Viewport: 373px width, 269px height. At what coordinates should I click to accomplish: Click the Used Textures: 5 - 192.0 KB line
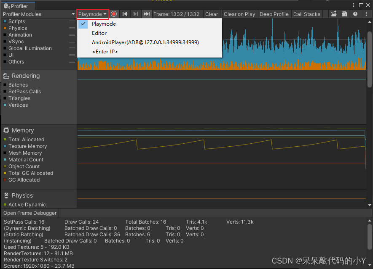coord(36,247)
